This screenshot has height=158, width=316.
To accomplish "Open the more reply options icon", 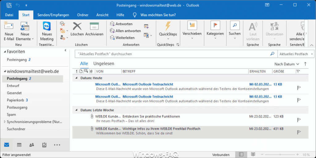I will click(x=148, y=35).
